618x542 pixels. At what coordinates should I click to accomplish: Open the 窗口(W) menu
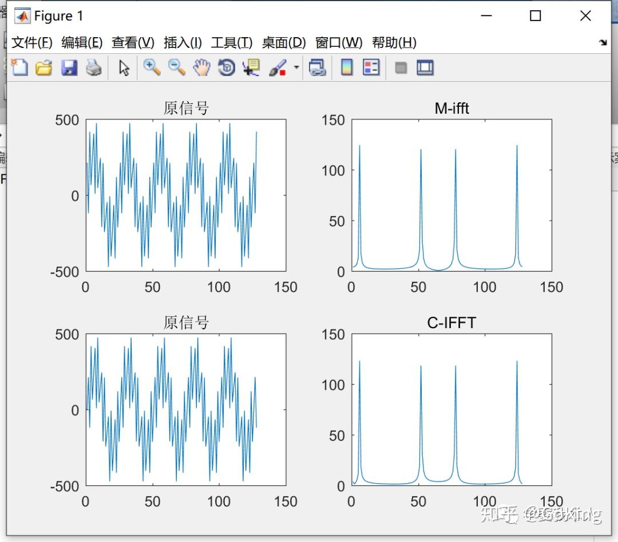coord(339,42)
